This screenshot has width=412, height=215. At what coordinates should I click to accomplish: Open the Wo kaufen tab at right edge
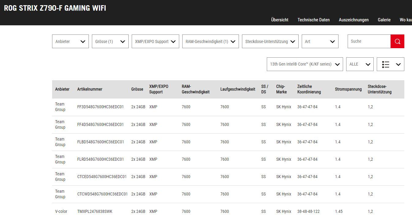tap(406, 20)
